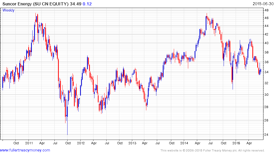Click the 46 price axis label
The height and width of the screenshot is (154, 276).
pyautogui.click(x=267, y=18)
